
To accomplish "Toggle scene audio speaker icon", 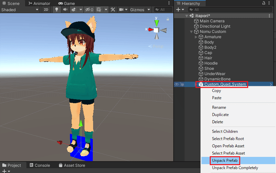I will (x=65, y=10).
